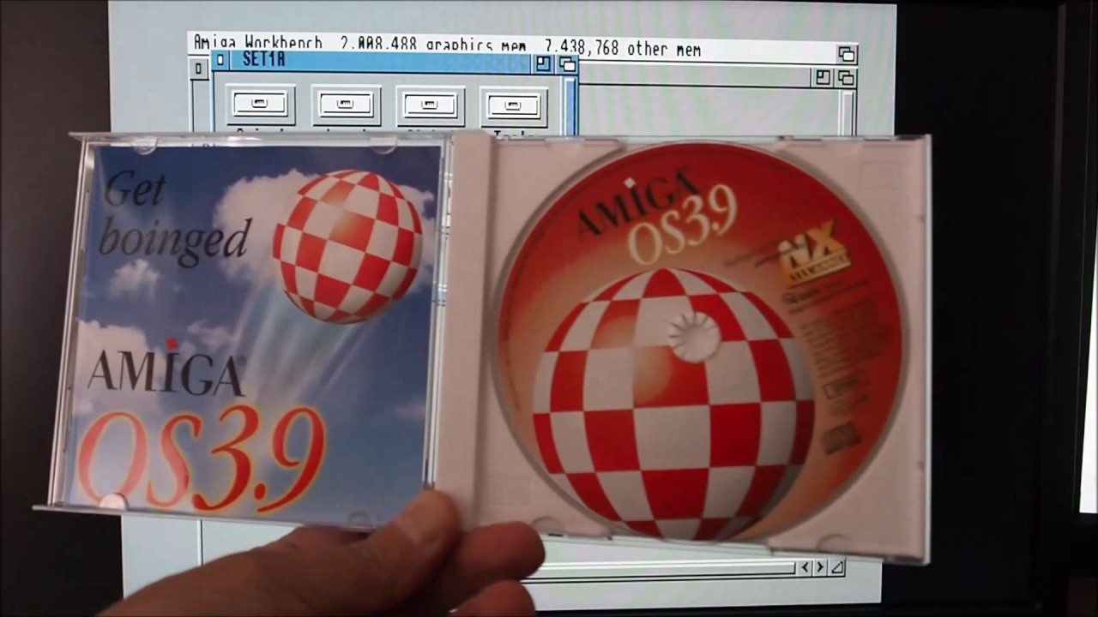
Task: Close the back window behind SET1A
Action: 199,69
